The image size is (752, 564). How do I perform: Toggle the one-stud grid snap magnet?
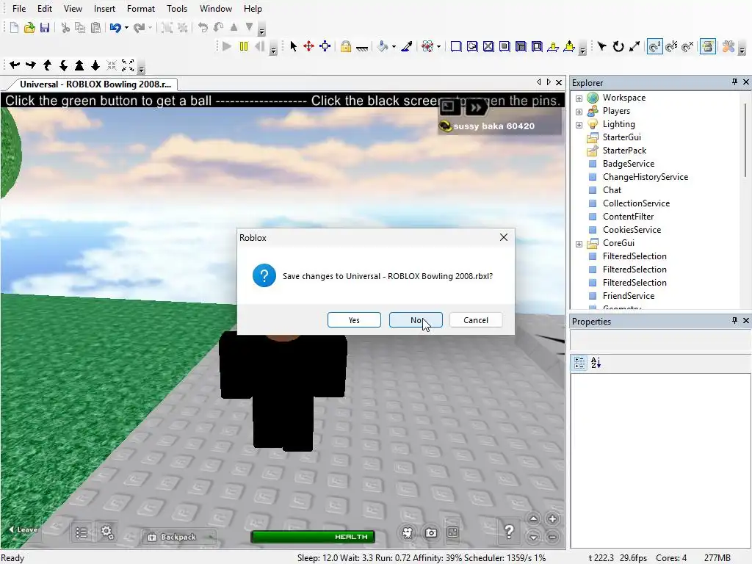(x=654, y=46)
